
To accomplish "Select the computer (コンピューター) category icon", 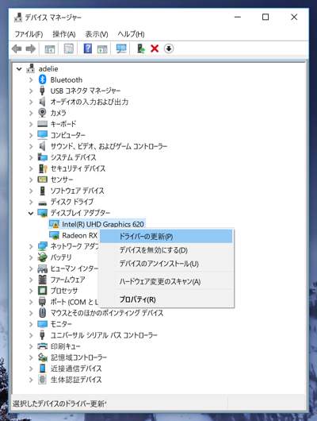I will 42,135.
